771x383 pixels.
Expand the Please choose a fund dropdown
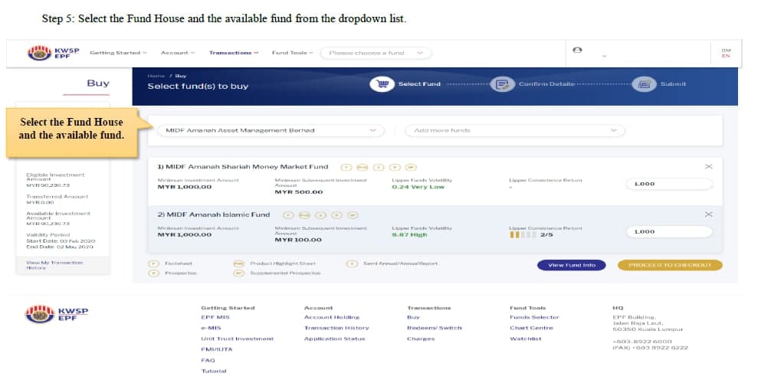(376, 53)
